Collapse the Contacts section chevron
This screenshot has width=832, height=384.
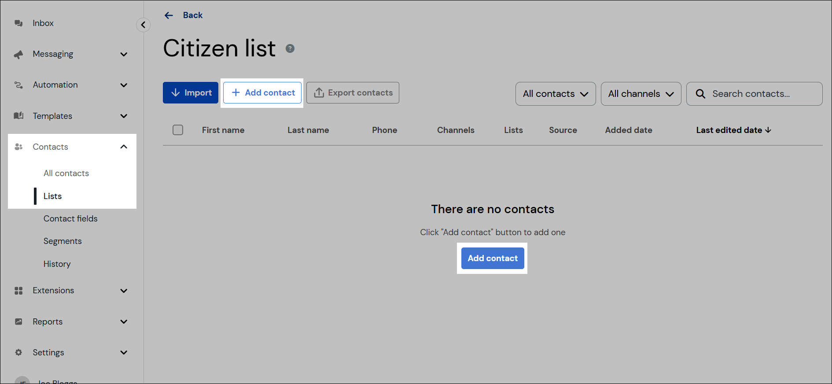click(x=124, y=147)
